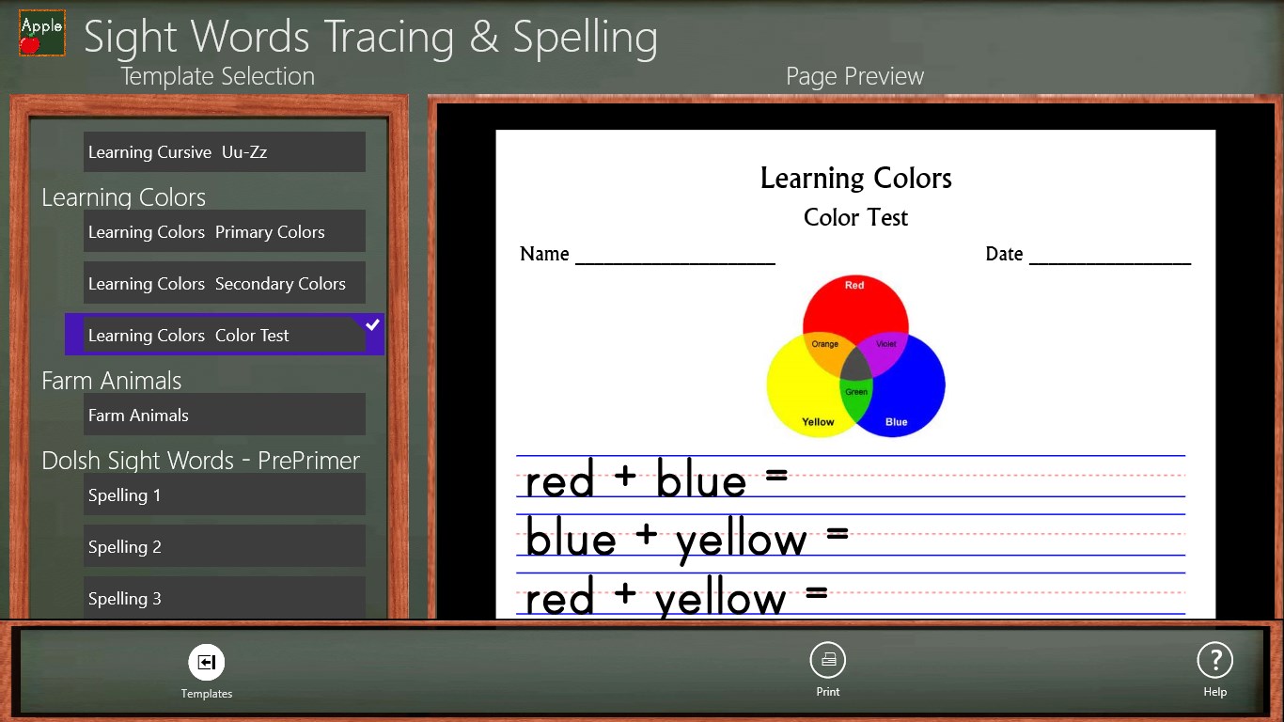Click the red circle in color diagram
This screenshot has height=722, width=1284.
pyautogui.click(x=854, y=301)
